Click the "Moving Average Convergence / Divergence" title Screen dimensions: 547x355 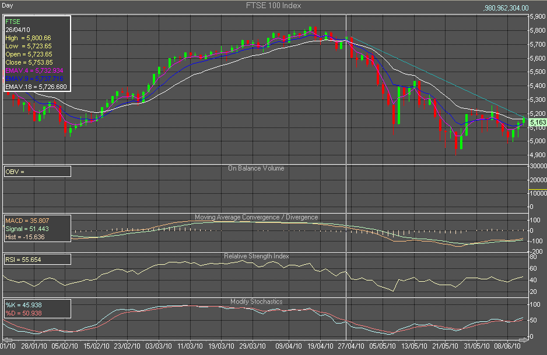point(257,218)
